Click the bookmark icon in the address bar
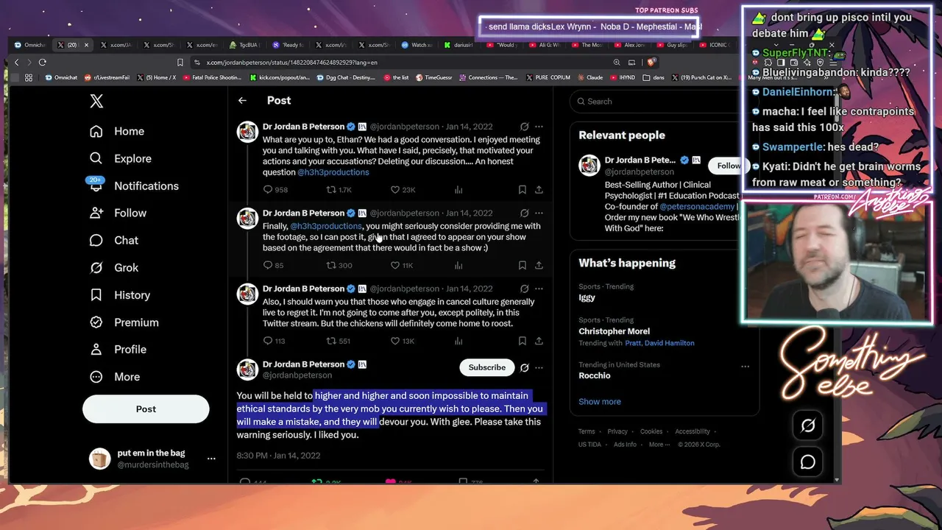942x530 pixels. pyautogui.click(x=180, y=63)
